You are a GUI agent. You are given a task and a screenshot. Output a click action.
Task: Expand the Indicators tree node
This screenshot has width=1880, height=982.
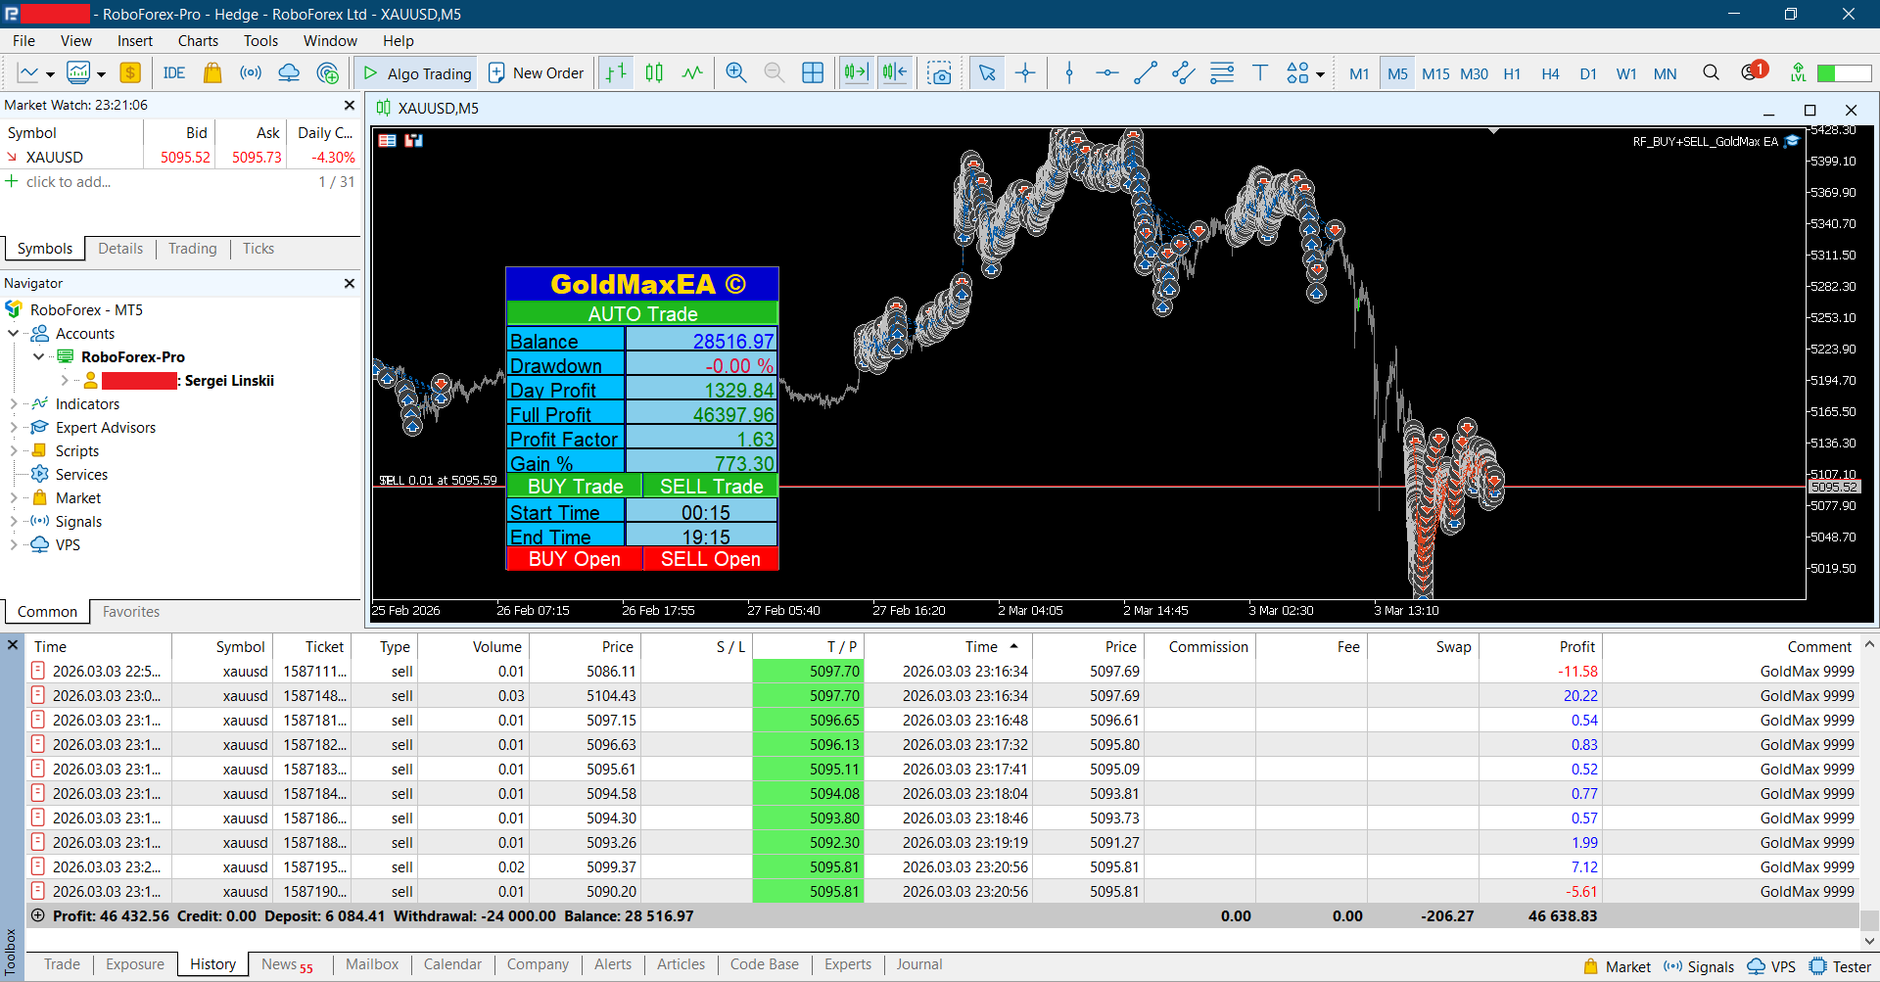14,404
